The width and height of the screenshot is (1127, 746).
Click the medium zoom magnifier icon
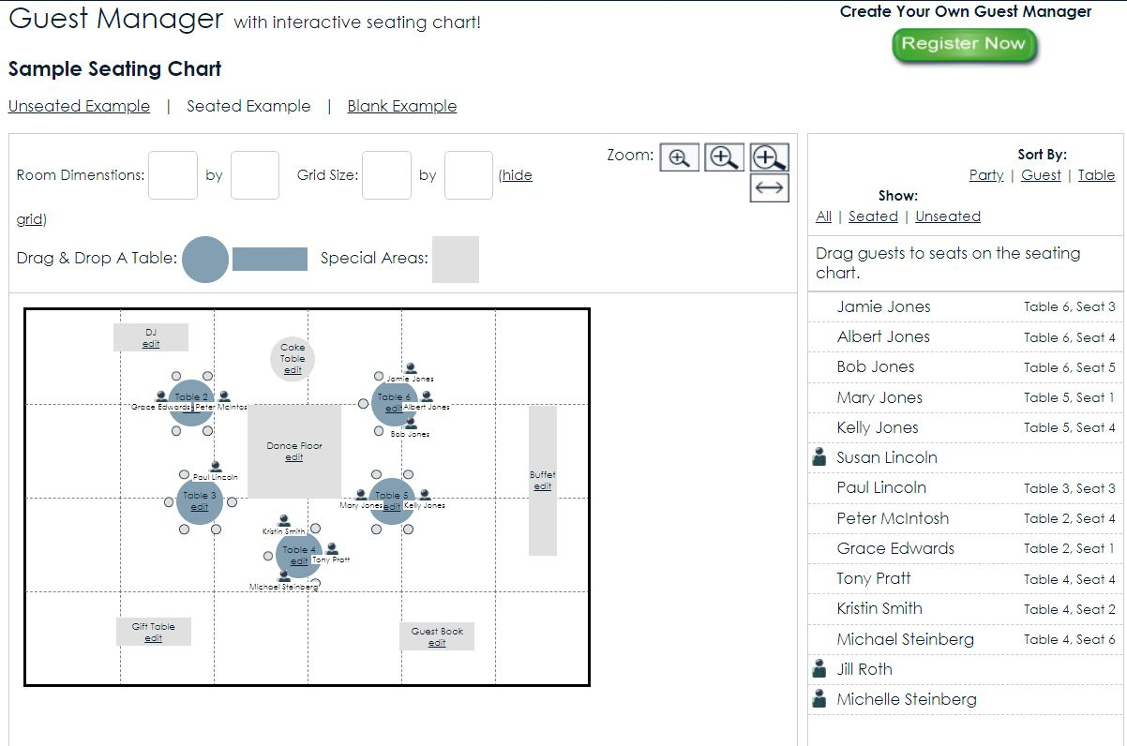coord(725,157)
